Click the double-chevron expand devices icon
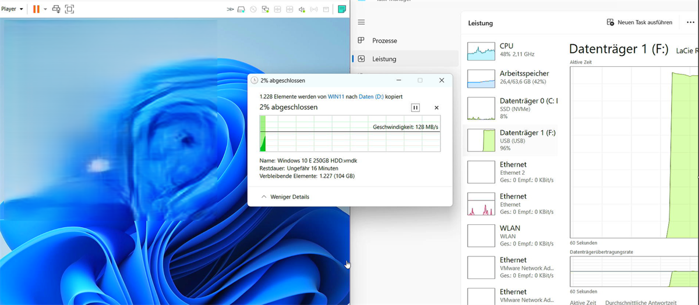 click(230, 9)
